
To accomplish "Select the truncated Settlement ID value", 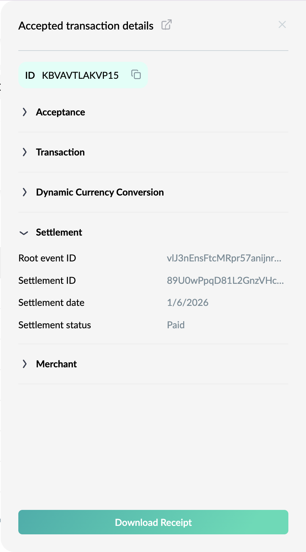I will [x=225, y=280].
